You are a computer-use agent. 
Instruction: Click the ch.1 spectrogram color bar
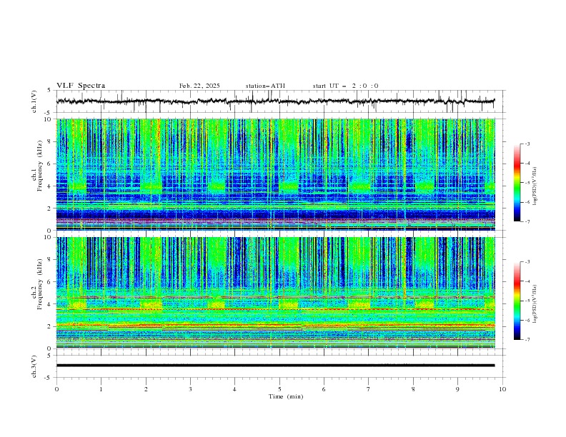point(517,183)
